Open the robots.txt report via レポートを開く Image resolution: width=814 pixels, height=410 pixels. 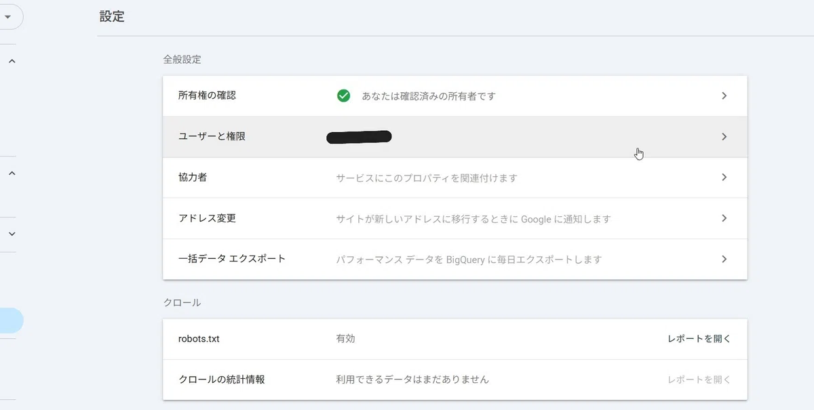(x=699, y=339)
